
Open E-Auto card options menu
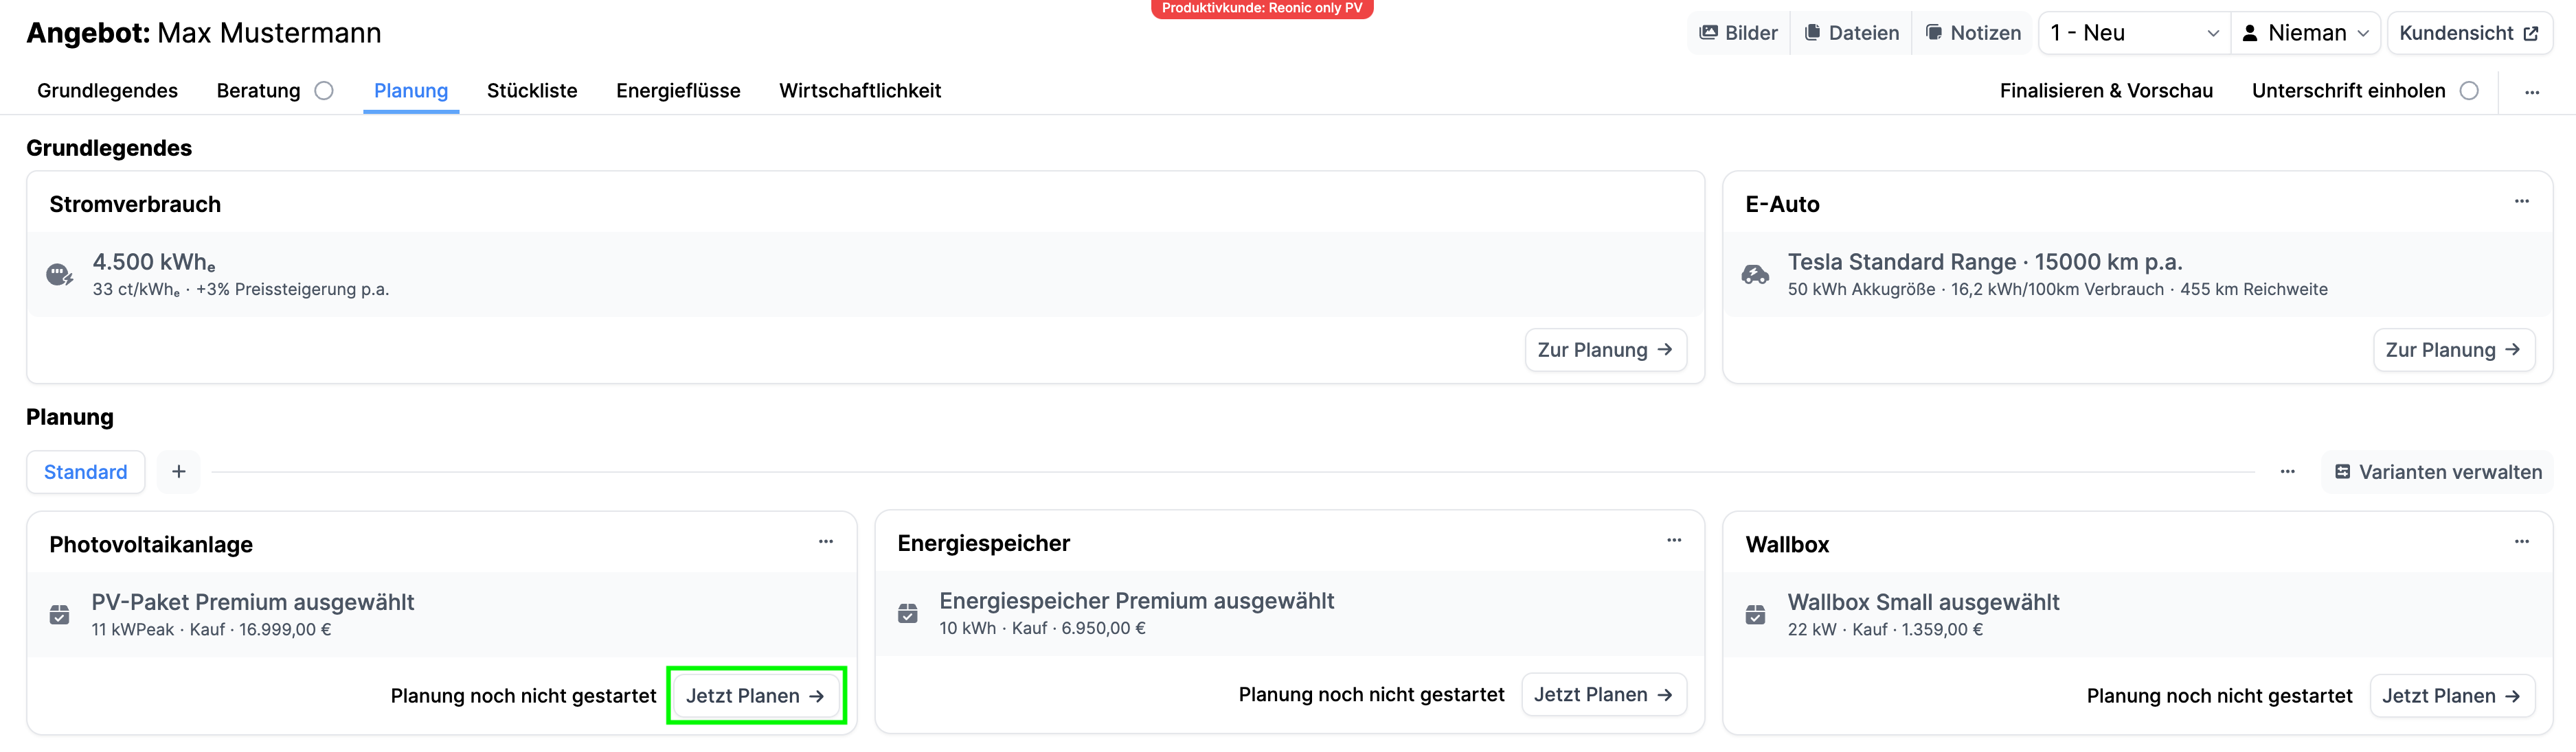(x=2521, y=202)
